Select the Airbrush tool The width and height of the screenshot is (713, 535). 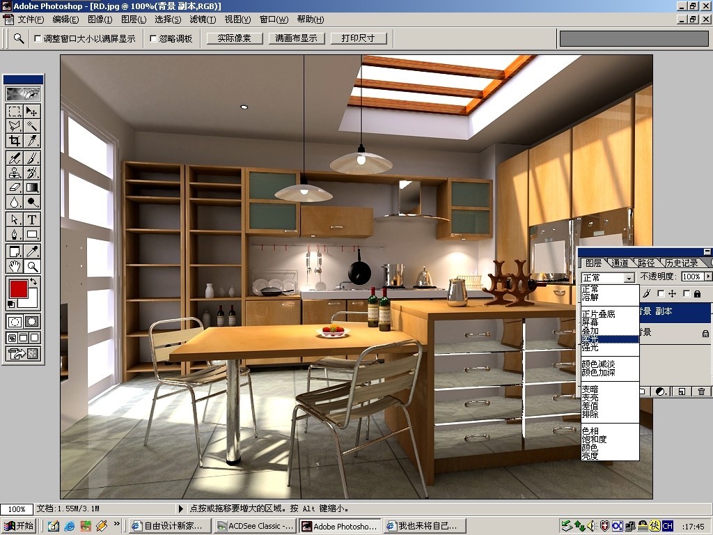pyautogui.click(x=14, y=158)
